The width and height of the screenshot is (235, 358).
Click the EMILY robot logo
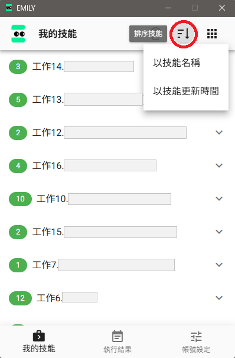click(x=18, y=34)
